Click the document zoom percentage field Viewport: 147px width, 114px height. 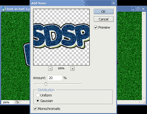[8, 102]
